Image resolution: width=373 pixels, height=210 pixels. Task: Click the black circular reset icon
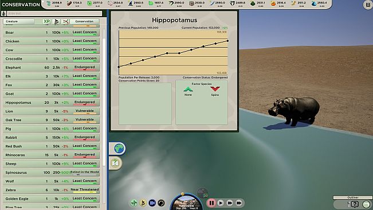(161, 203)
